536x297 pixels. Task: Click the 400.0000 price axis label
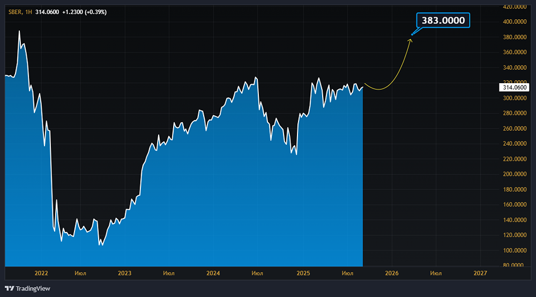[x=515, y=21]
